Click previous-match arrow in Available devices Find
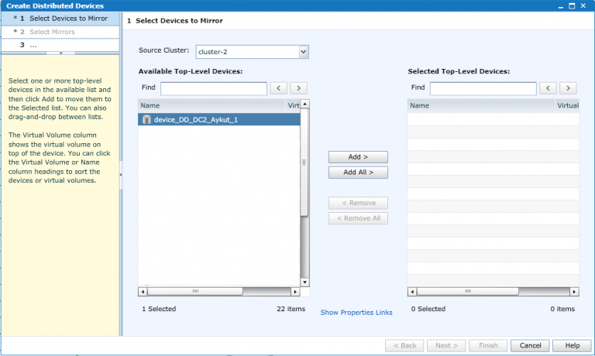Image resolution: width=595 pixels, height=356 pixels. [x=279, y=88]
